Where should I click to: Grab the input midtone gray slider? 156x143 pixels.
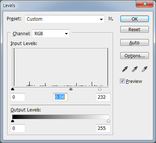[71, 89]
